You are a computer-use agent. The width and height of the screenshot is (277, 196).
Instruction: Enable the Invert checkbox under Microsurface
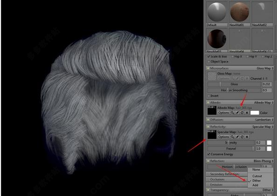point(208,96)
